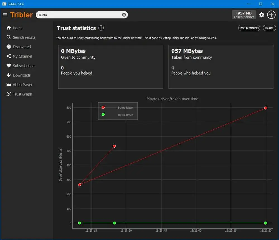279x240 pixels.
Task: Click the Tribler window title bar icon
Action: point(4,4)
